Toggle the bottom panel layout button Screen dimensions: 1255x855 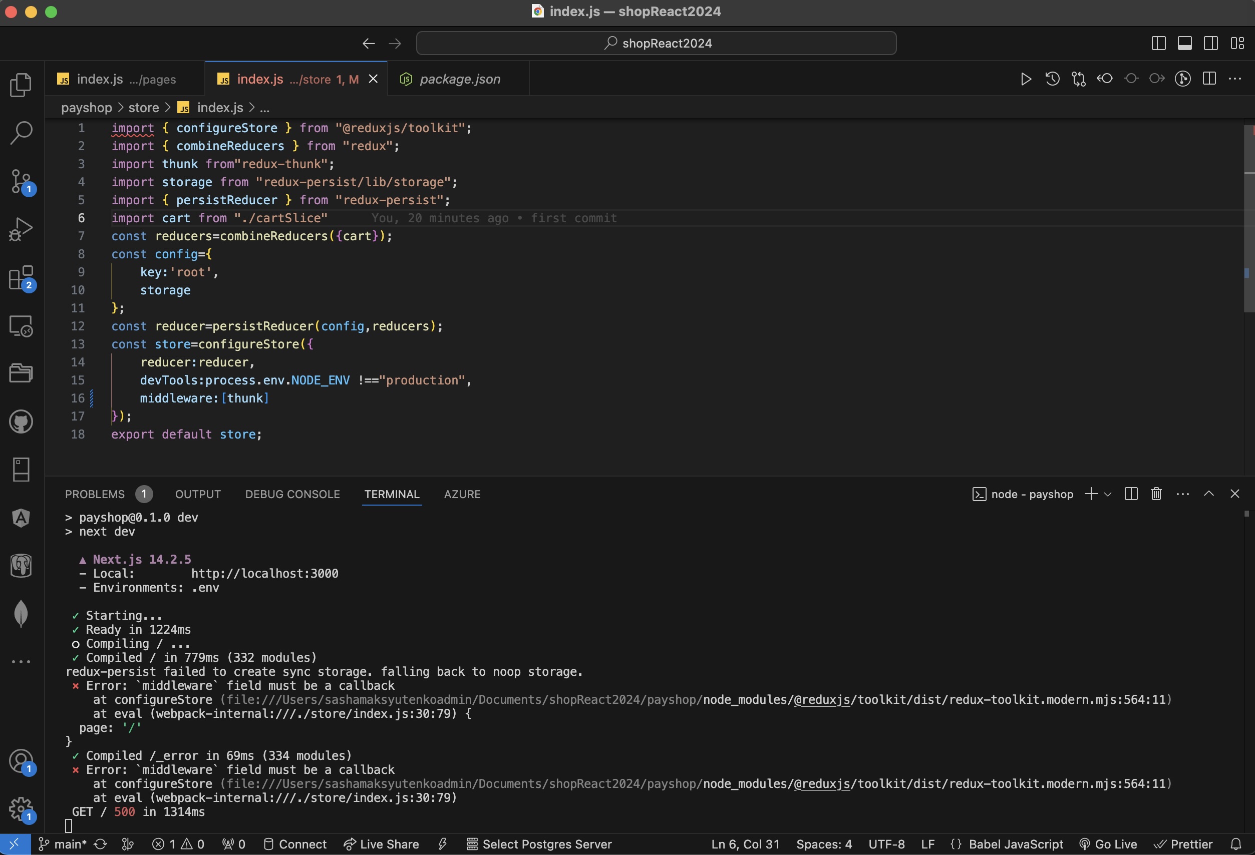pyautogui.click(x=1185, y=43)
